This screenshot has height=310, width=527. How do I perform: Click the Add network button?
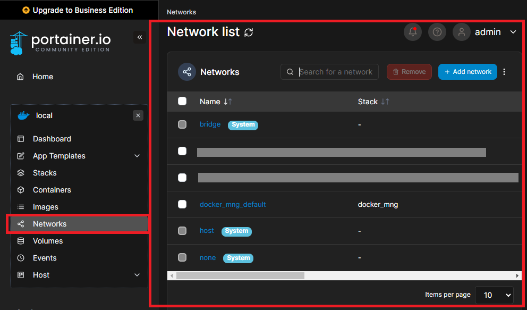[467, 71]
